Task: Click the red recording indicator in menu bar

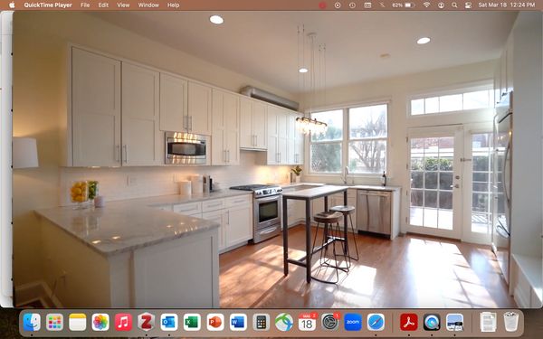Action: click(x=322, y=5)
